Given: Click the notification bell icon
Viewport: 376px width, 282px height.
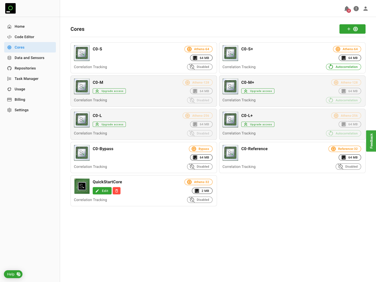Looking at the screenshot, I should pyautogui.click(x=347, y=9).
